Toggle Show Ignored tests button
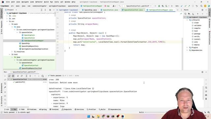The width and height of the screenshot is (211, 119). pos(13,76)
